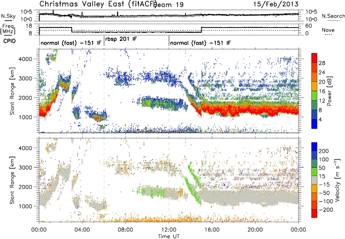Click the 20:00 time tick label
This screenshot has width=345, height=239.
(255, 230)
